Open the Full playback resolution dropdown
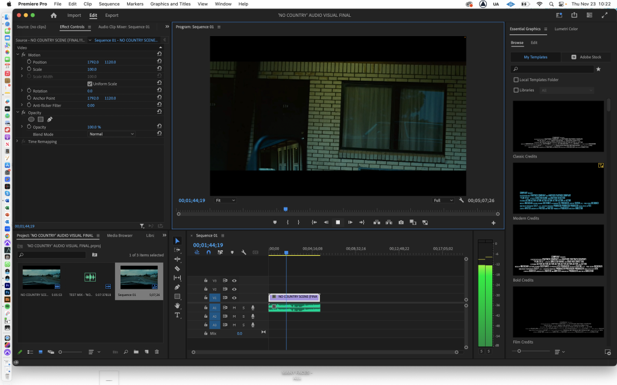Image resolution: width=617 pixels, height=385 pixels. (x=443, y=200)
